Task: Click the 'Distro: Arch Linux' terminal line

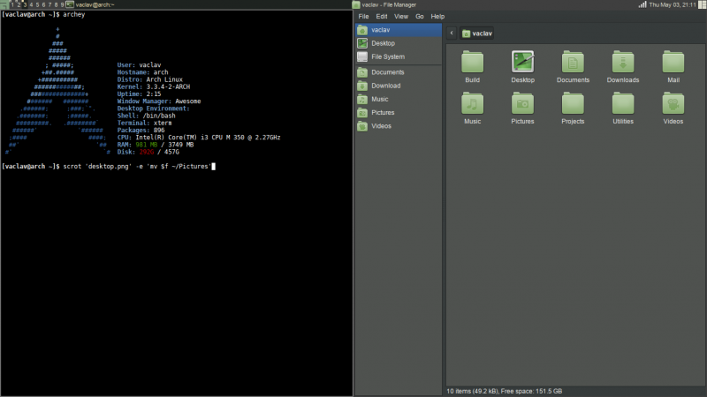Action: click(x=149, y=79)
